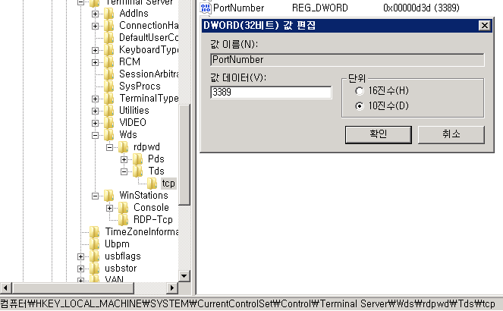
Task: Expand the RCM tree node
Action: [96, 62]
